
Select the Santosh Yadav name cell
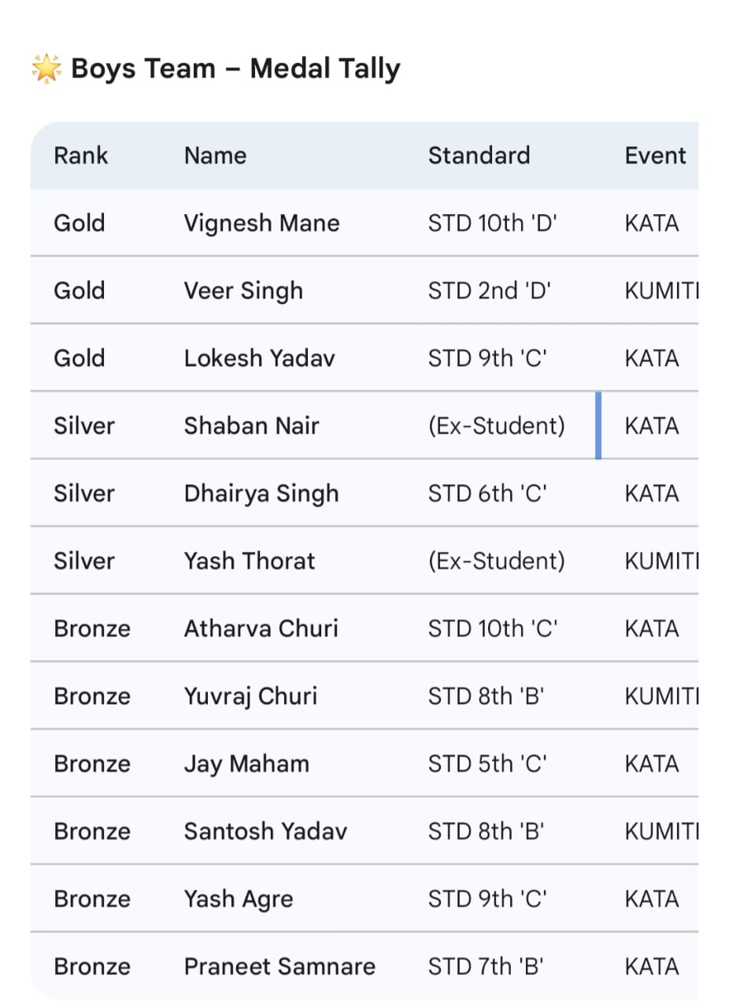pos(265,832)
